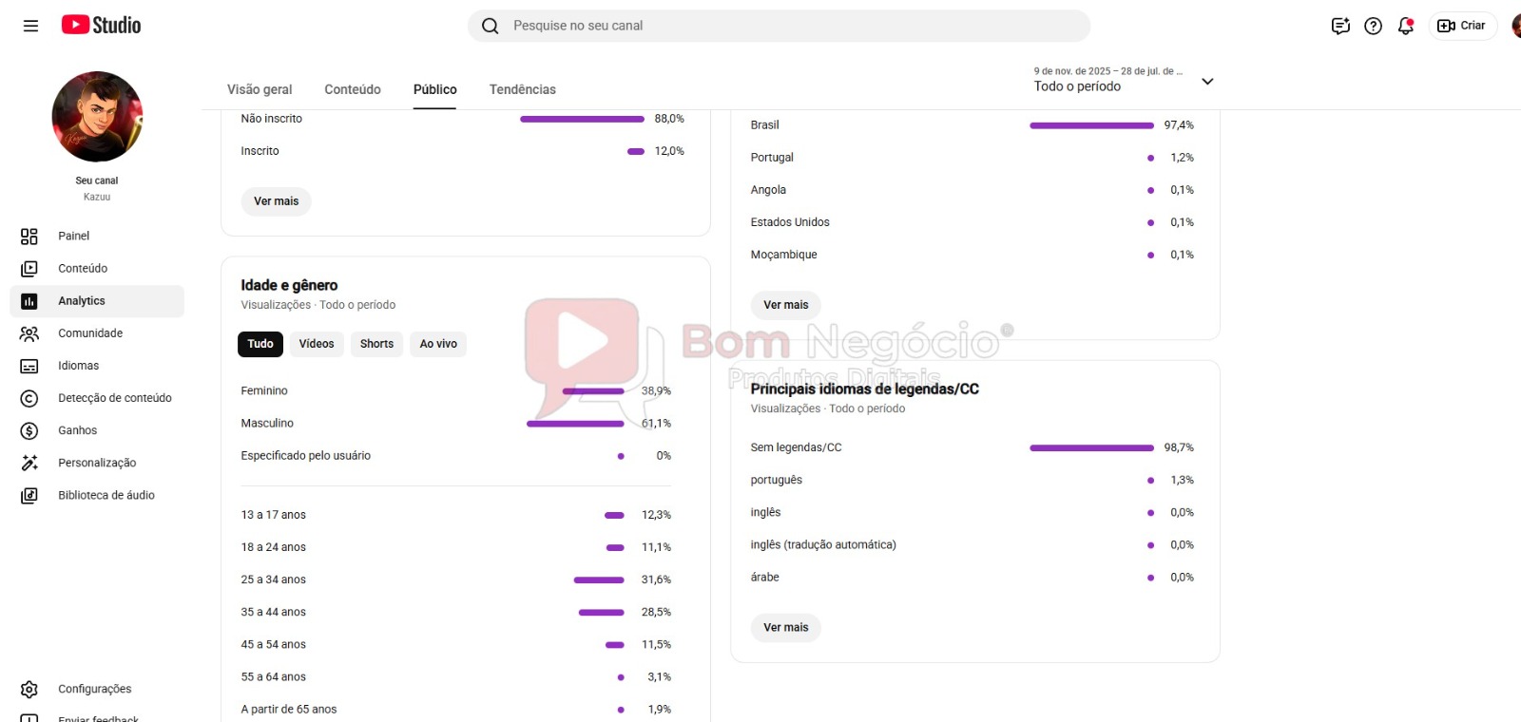Open Personalização magic wand icon
The image size is (1521, 722).
29,463
